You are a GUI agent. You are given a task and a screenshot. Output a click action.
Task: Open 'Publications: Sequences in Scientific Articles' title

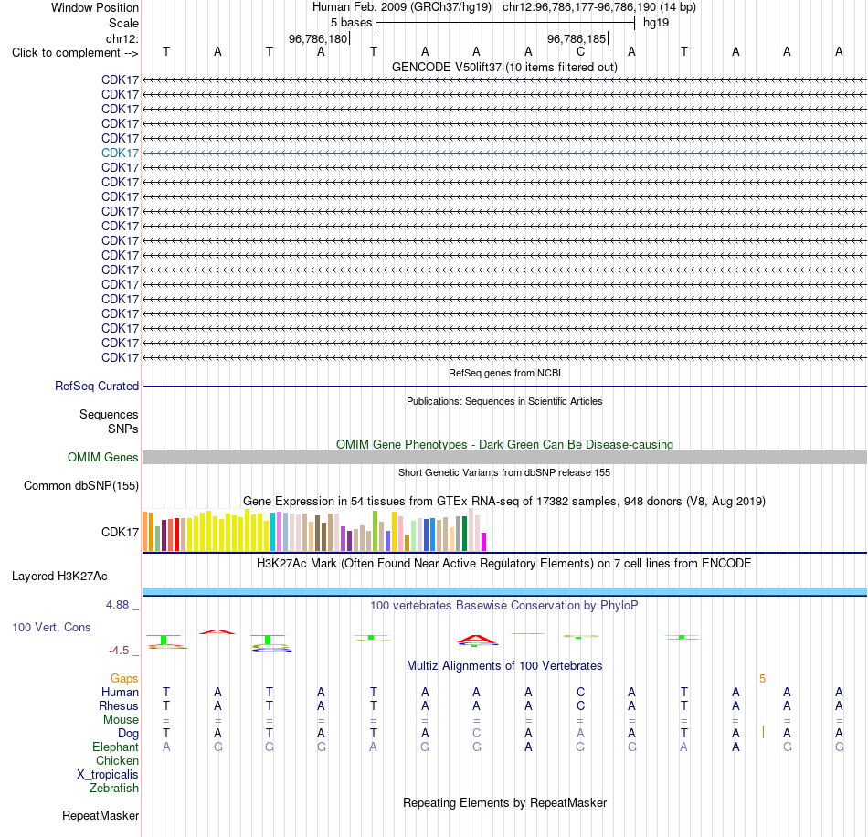pyautogui.click(x=504, y=401)
